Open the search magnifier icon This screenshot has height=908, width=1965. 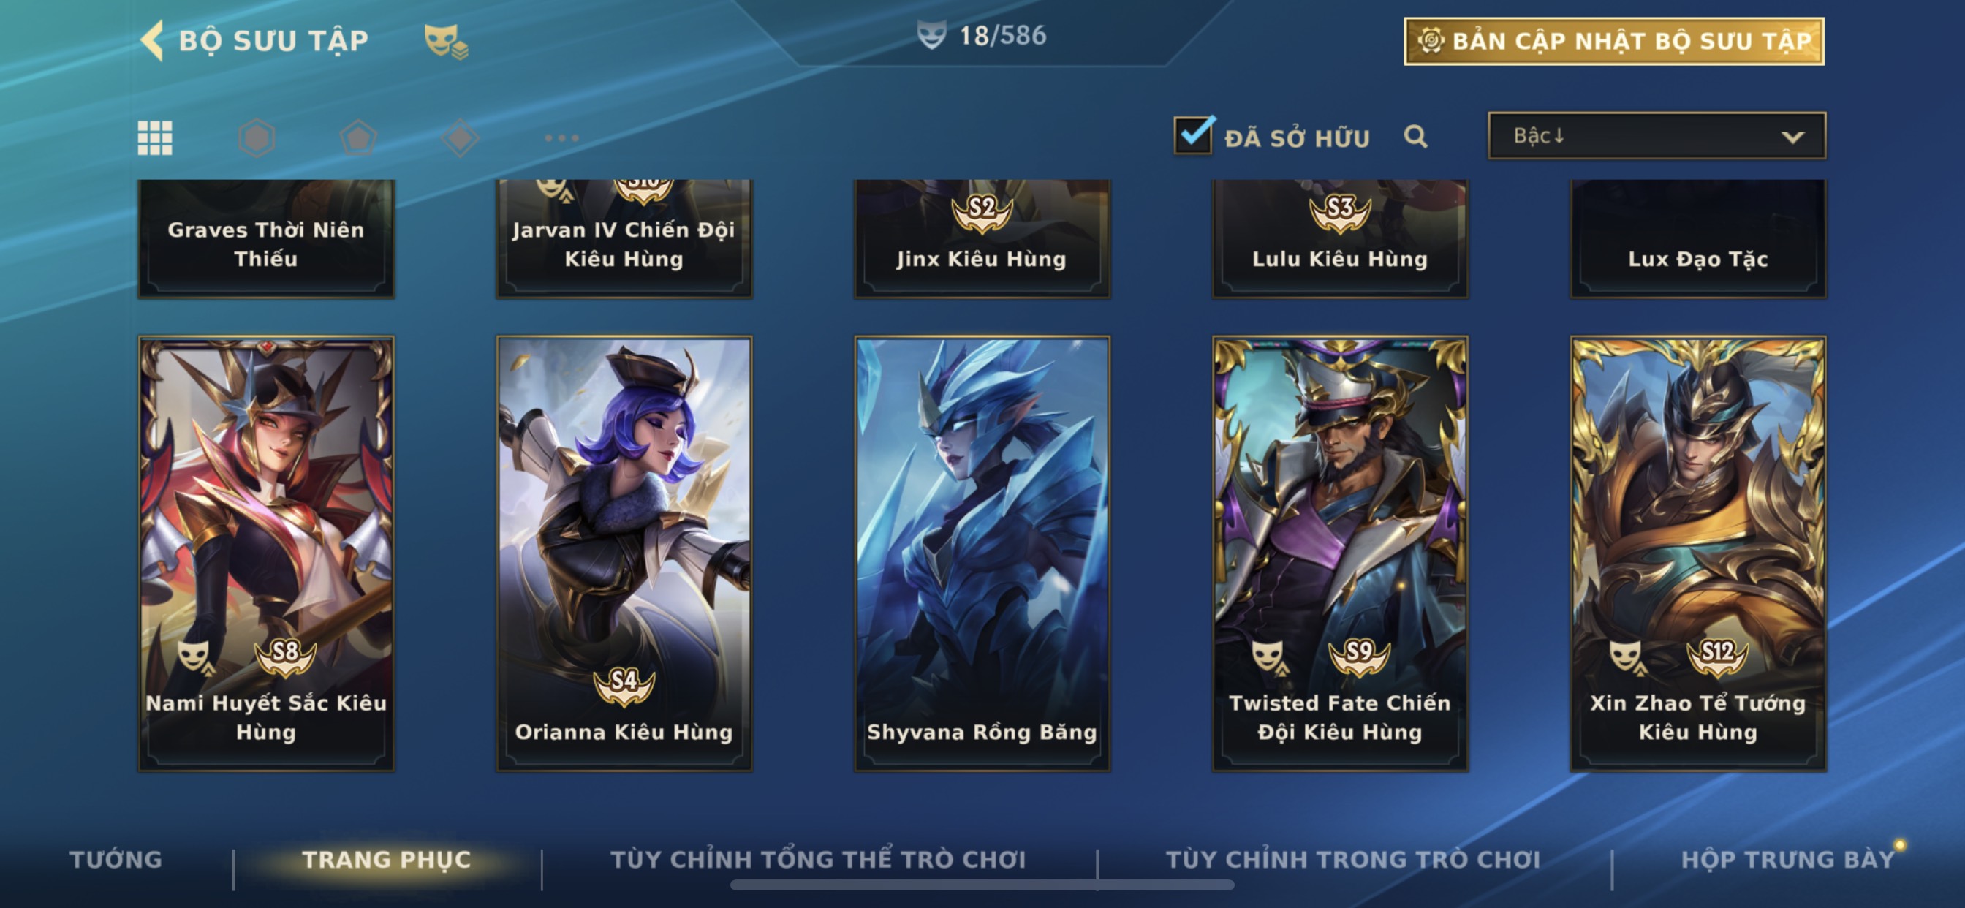tap(1415, 137)
